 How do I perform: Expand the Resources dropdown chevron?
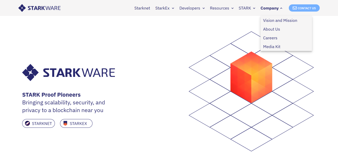click(x=232, y=8)
